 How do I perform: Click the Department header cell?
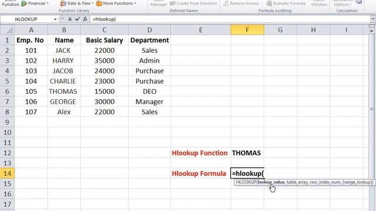point(149,40)
